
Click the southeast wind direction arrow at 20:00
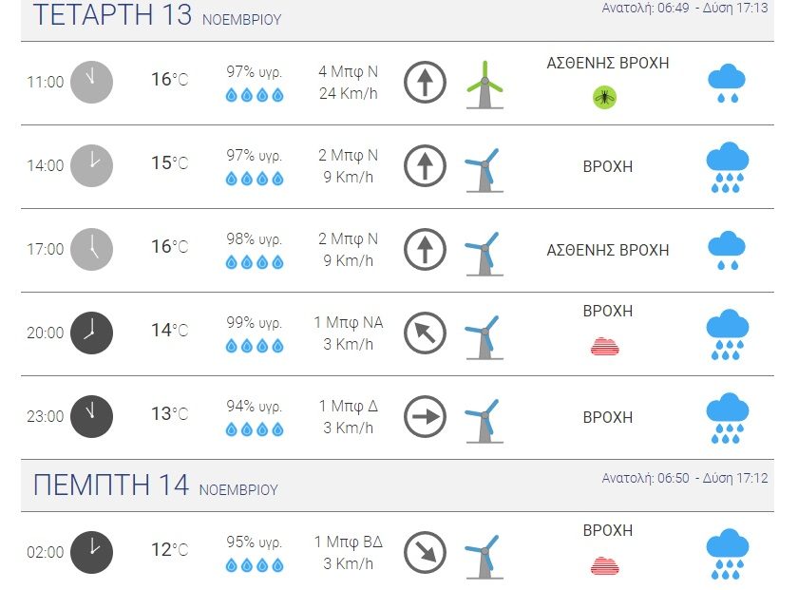click(425, 333)
